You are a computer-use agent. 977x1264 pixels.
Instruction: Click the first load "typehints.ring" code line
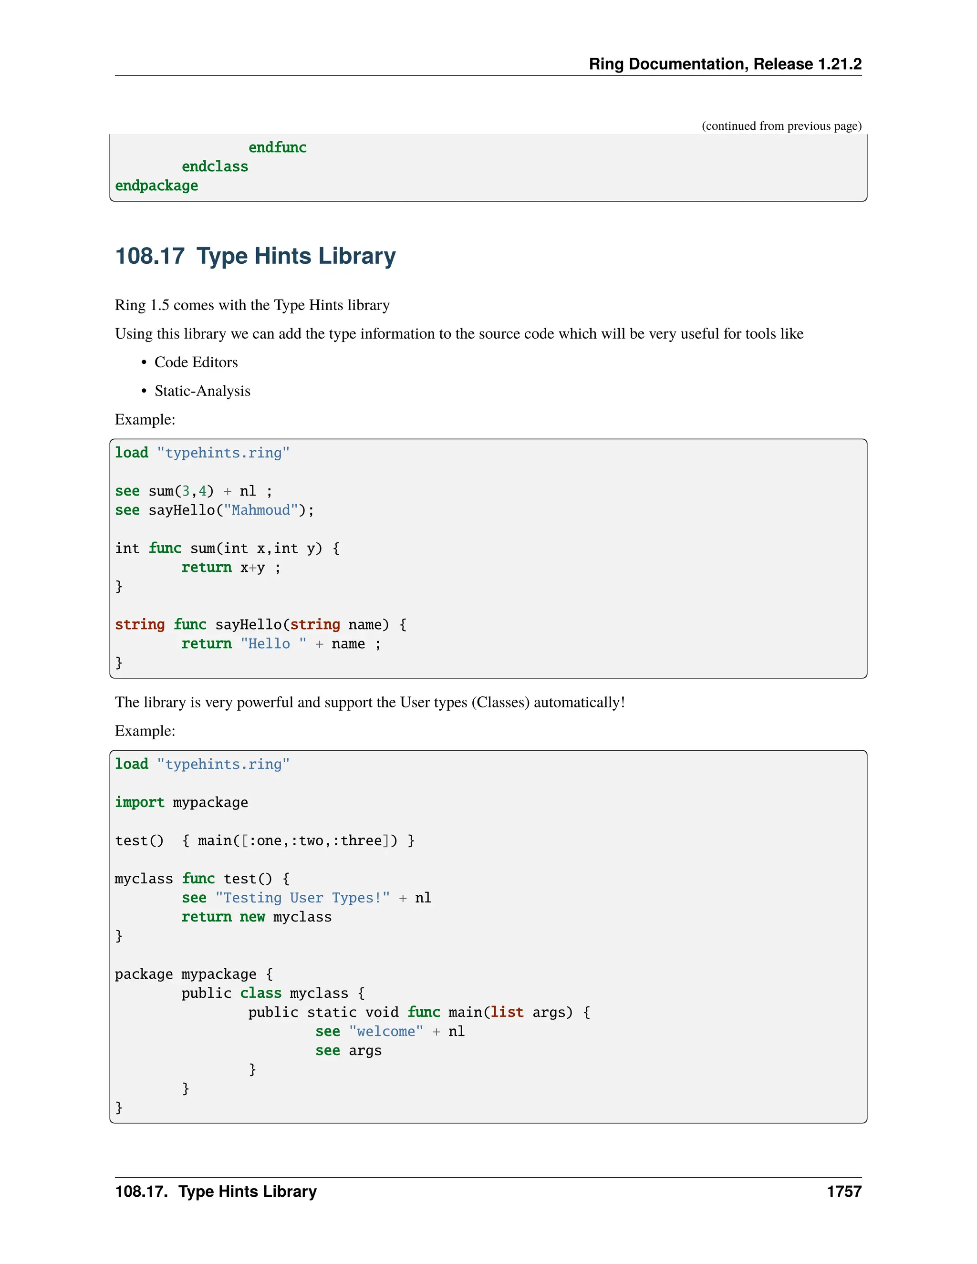click(202, 453)
